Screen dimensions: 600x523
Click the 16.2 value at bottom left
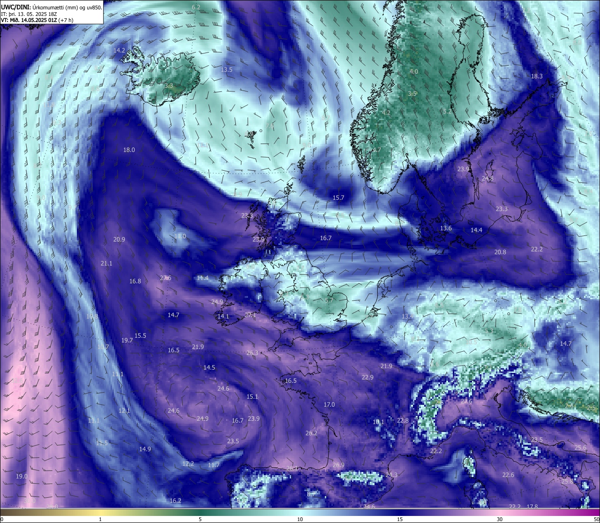click(175, 500)
